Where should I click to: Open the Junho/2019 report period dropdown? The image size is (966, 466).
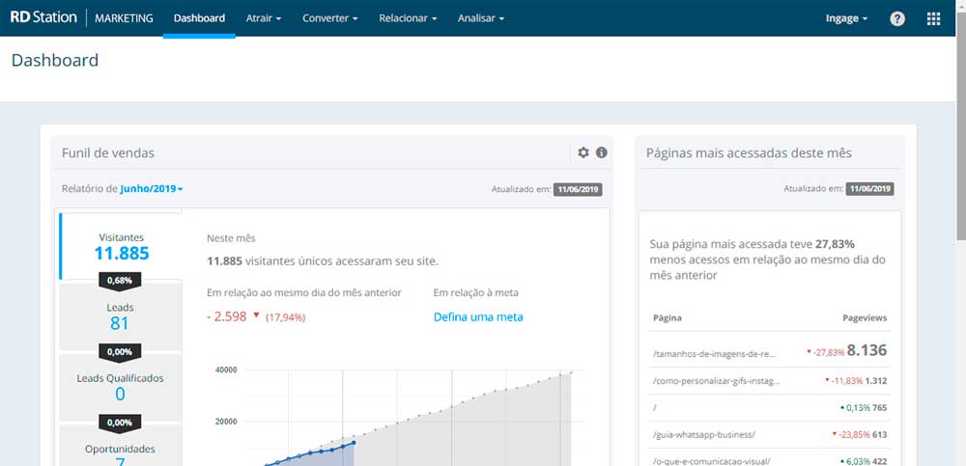tap(152, 189)
